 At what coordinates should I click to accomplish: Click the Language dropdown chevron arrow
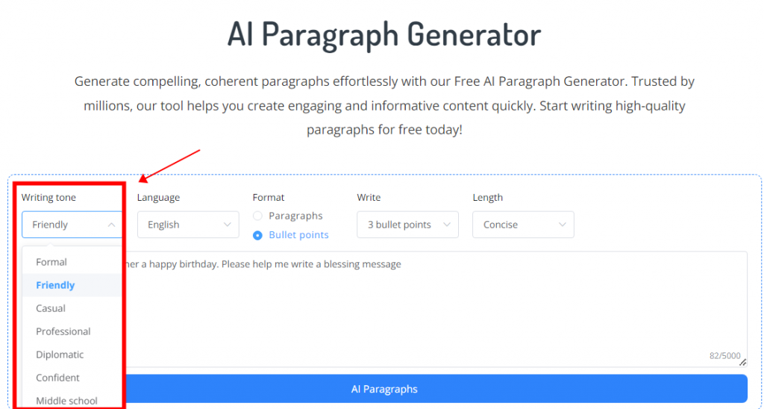click(228, 225)
